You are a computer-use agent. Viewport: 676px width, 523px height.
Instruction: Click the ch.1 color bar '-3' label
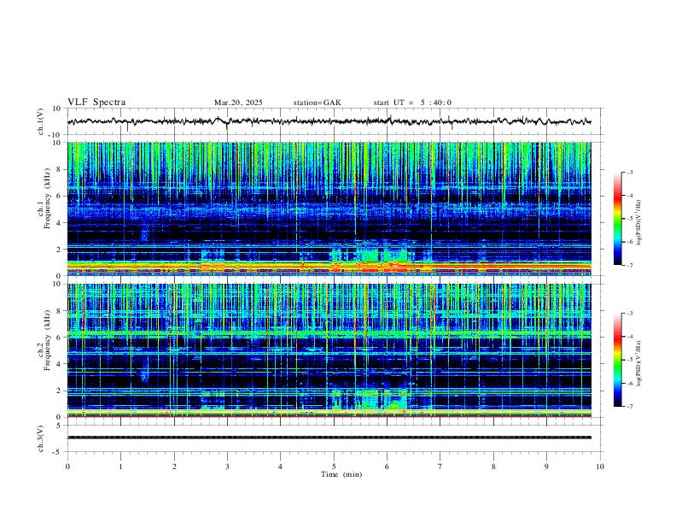click(x=629, y=173)
